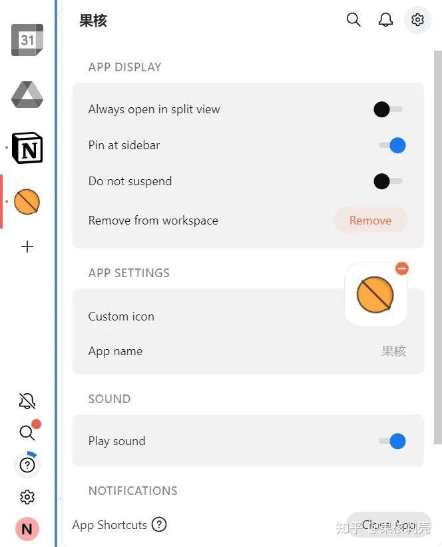Open App Shortcuts help question icon
Screen dimensions: 442x547
[x=159, y=524]
